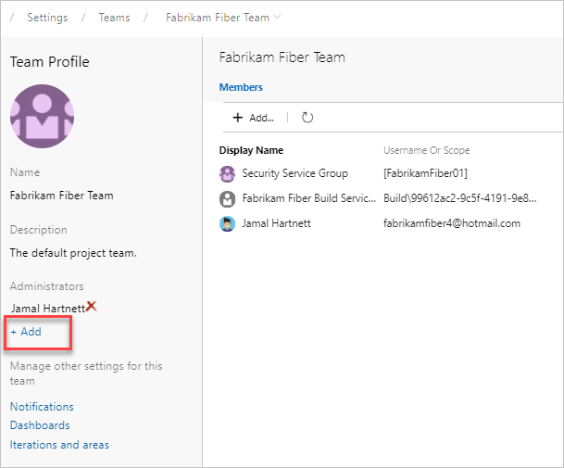
Task: Open the Notifications settings link
Action: tap(42, 407)
